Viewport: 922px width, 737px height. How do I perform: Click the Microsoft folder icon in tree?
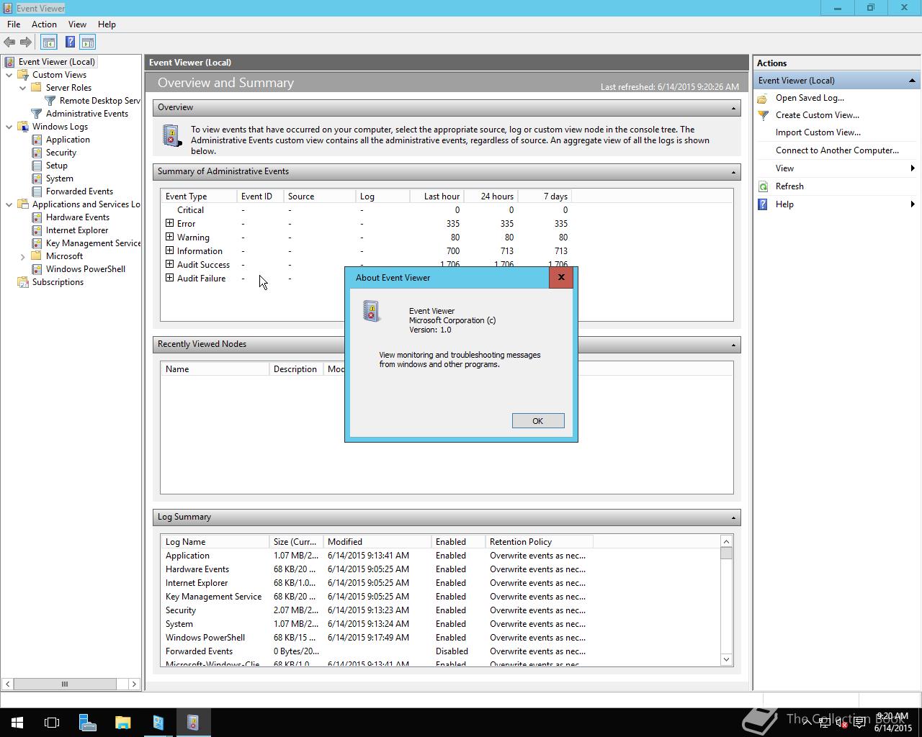coord(37,256)
